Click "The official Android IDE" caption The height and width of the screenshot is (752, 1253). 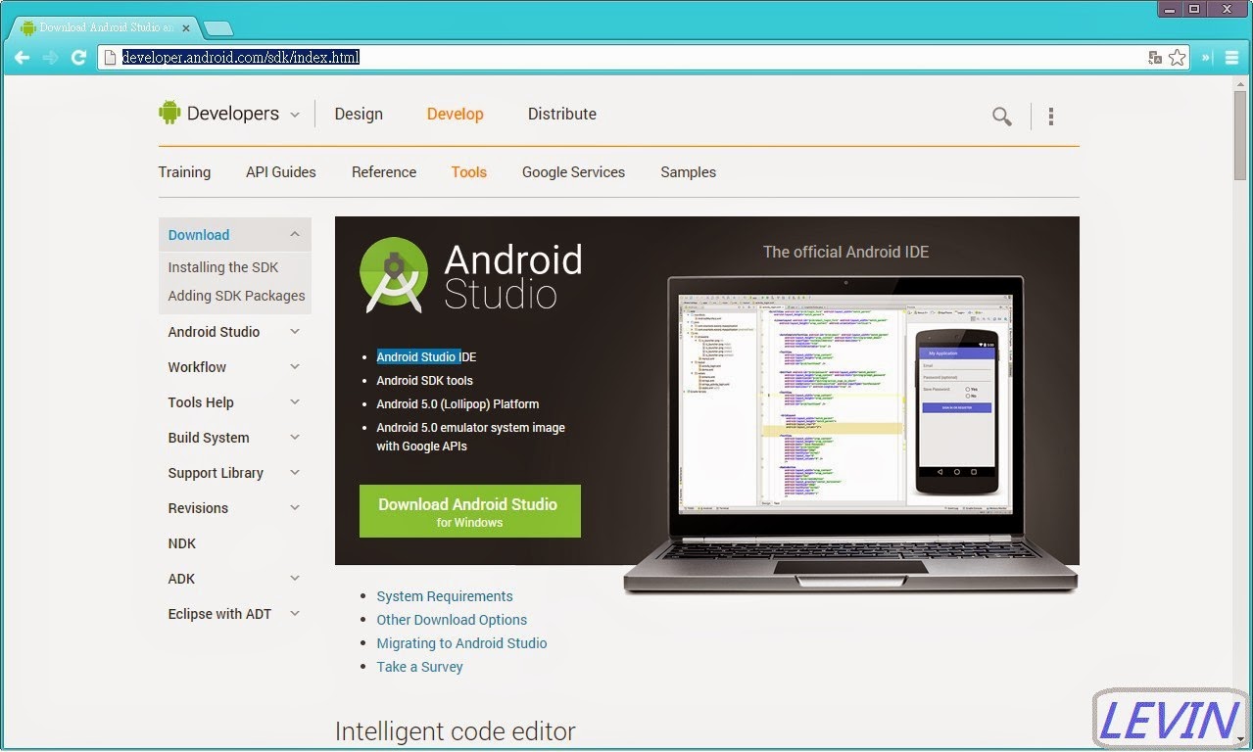coord(845,252)
